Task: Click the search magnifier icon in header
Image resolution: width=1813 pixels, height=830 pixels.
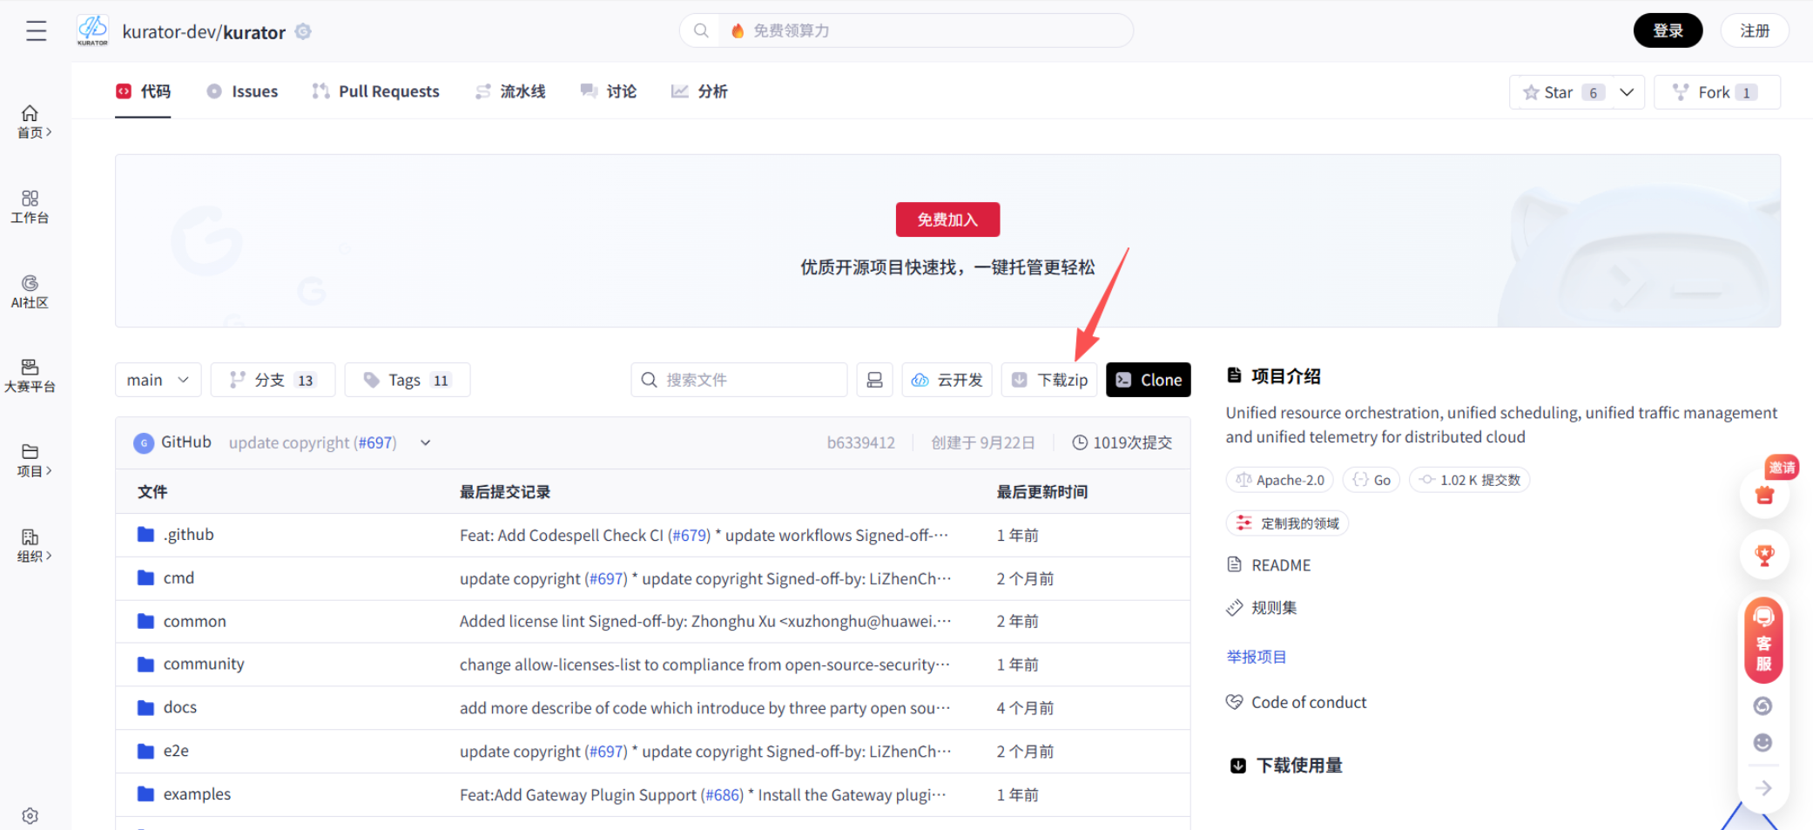Action: click(x=701, y=30)
